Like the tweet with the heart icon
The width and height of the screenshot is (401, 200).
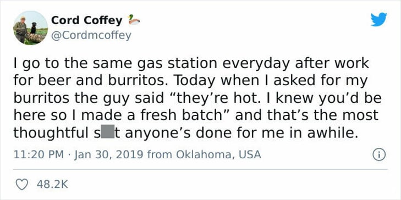click(22, 185)
